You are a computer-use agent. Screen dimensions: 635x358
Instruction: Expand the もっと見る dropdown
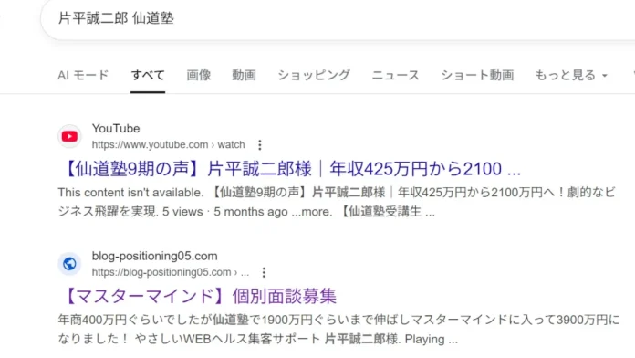tap(571, 75)
